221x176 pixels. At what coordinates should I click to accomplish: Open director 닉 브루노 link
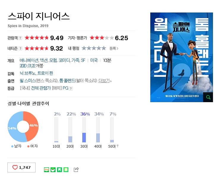(x=28, y=73)
